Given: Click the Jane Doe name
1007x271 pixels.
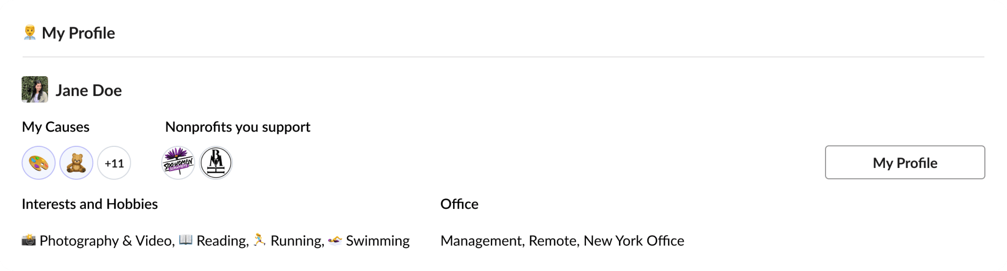Looking at the screenshot, I should tap(89, 90).
